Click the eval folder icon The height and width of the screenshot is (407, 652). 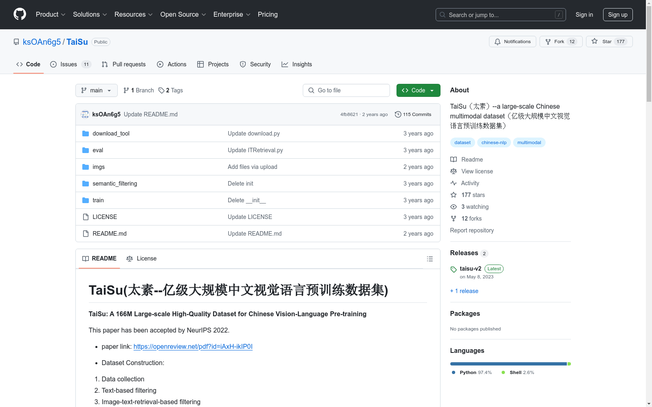click(x=86, y=150)
